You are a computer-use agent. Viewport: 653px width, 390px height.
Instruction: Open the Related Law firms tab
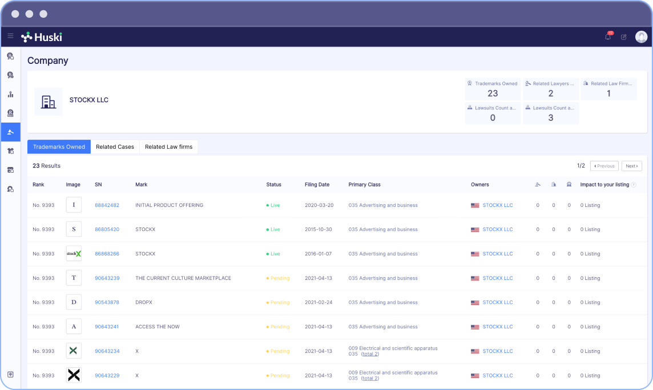(168, 147)
